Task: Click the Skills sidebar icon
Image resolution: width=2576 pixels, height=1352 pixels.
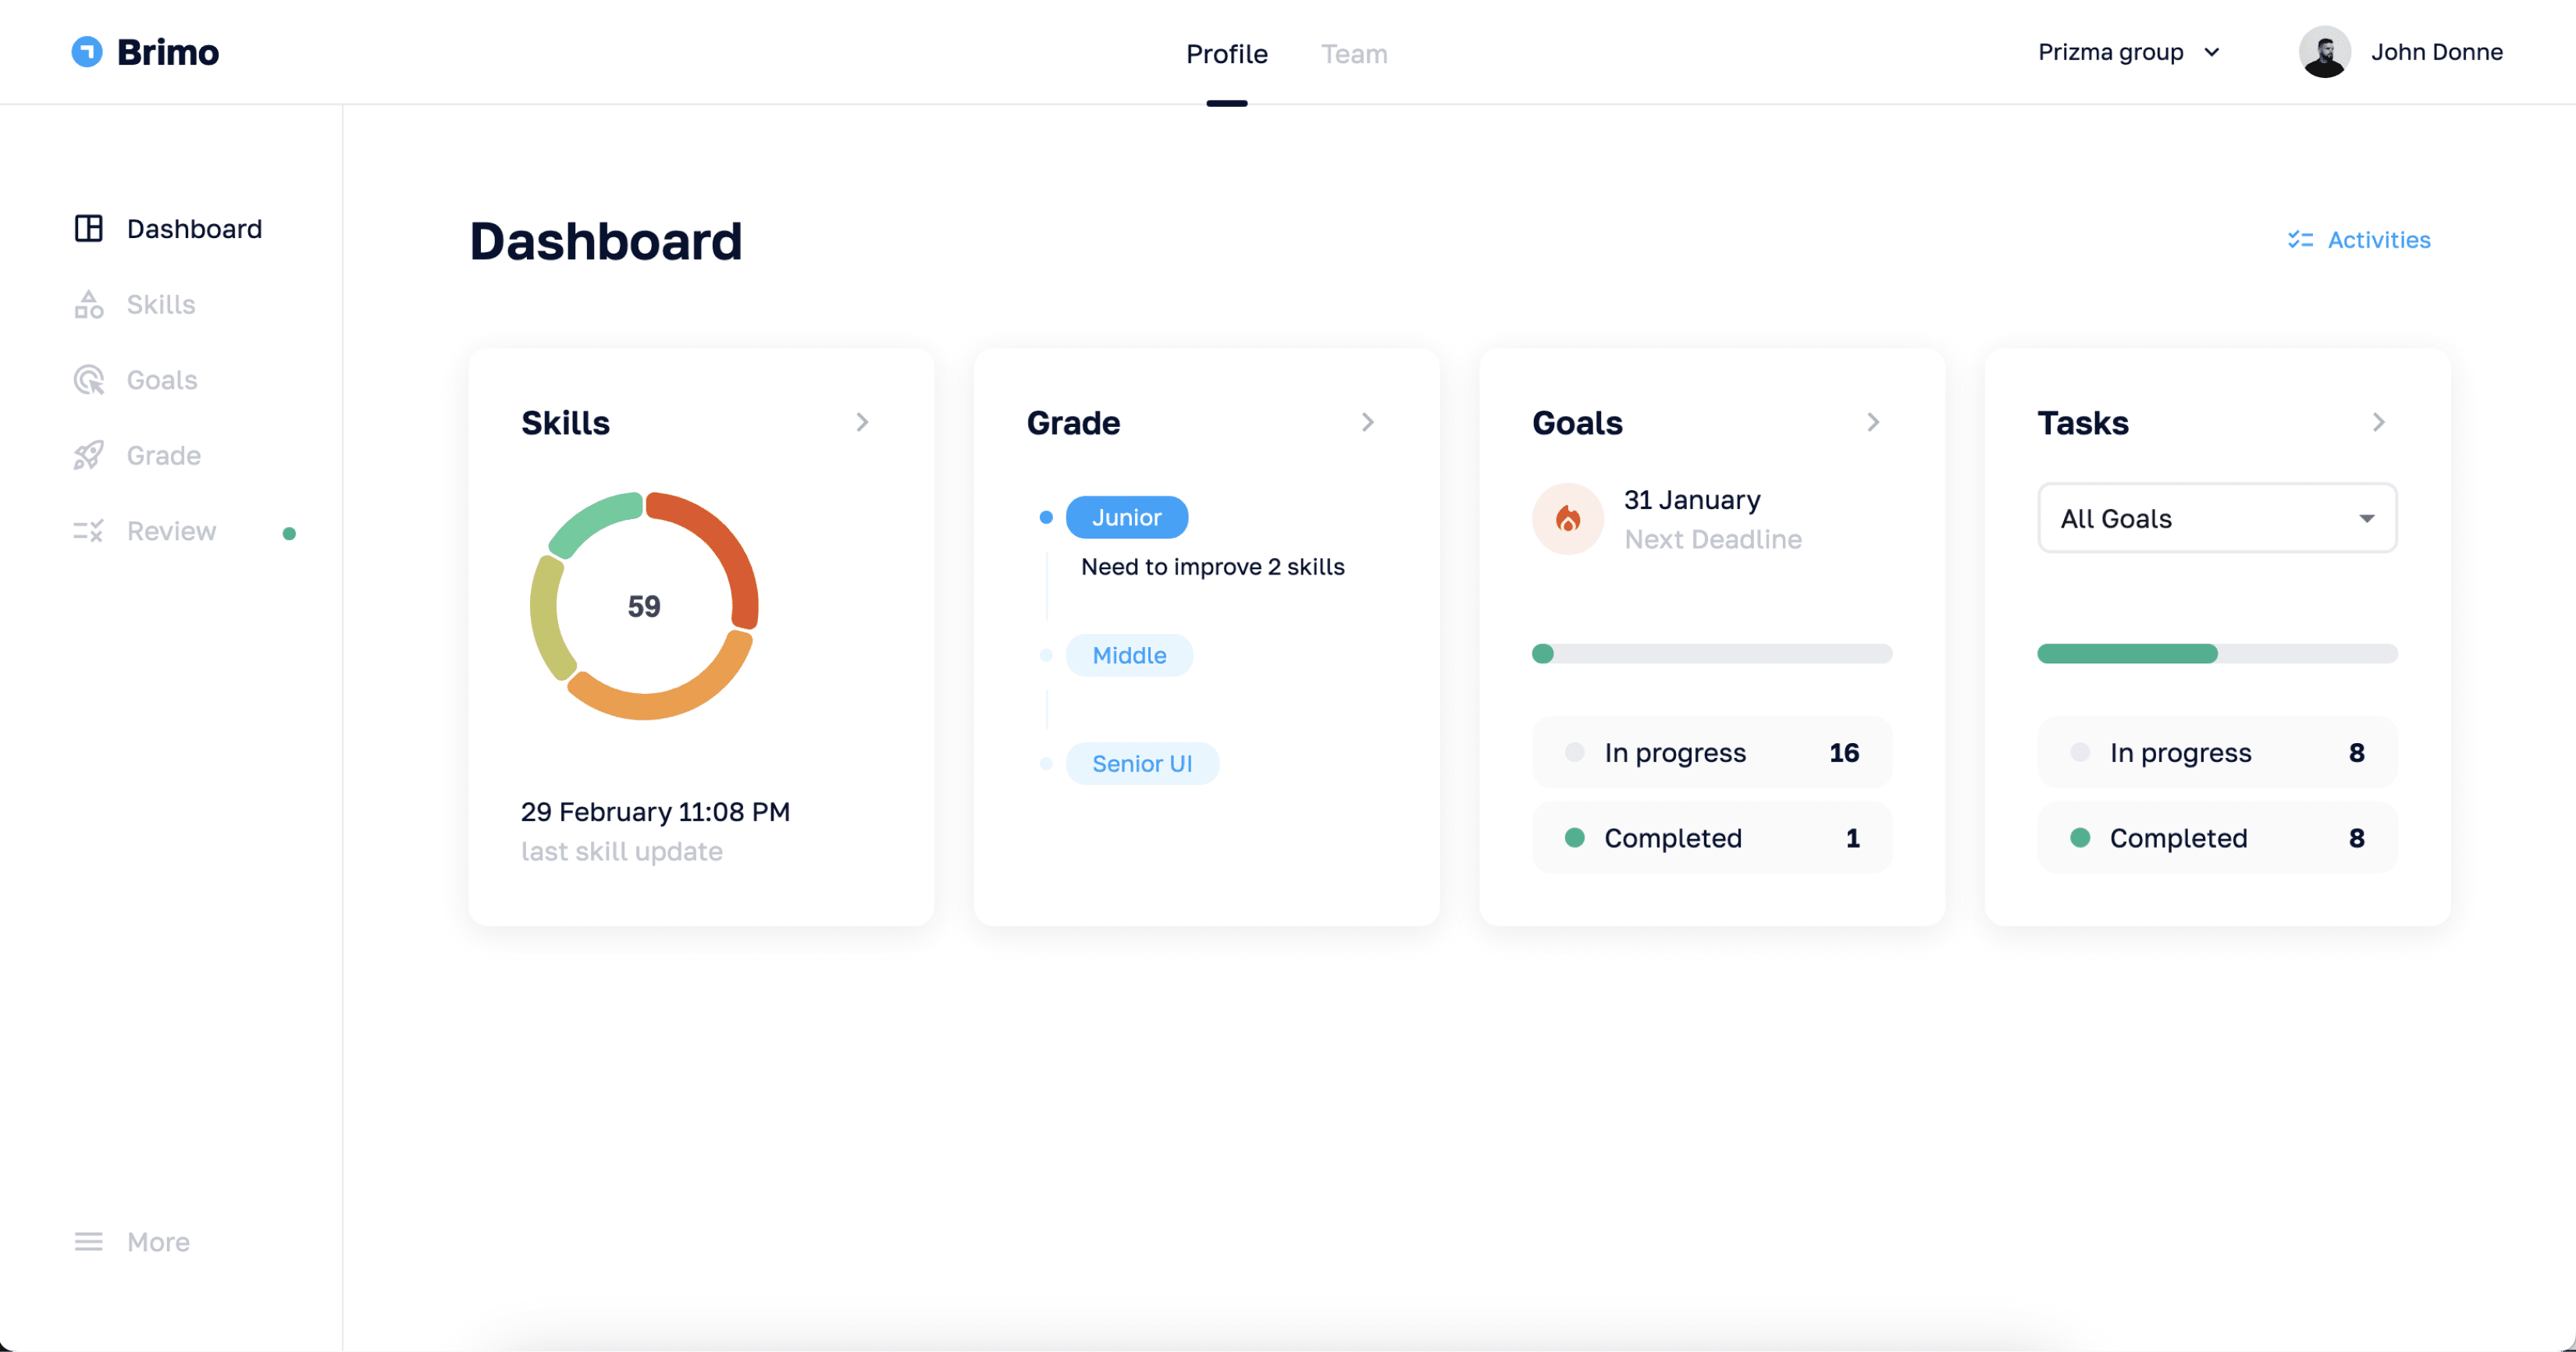Action: click(x=88, y=303)
